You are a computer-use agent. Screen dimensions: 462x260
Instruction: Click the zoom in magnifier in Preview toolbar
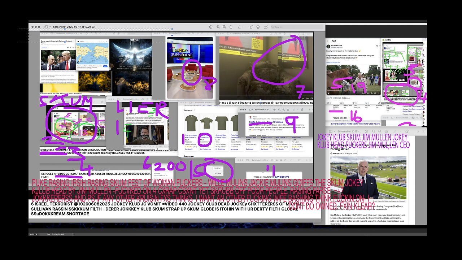[224, 27]
